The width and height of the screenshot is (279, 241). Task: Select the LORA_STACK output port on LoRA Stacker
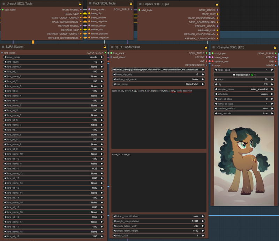coord(105,53)
